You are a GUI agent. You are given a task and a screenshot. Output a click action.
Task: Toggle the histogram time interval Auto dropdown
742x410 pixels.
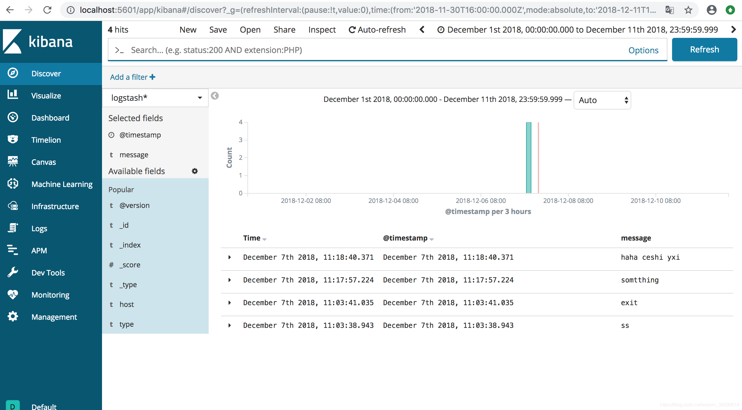click(602, 100)
